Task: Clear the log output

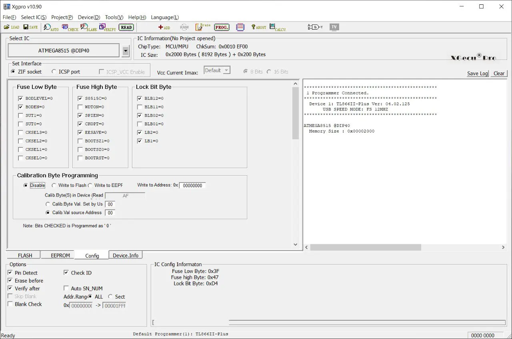Action: tap(499, 74)
